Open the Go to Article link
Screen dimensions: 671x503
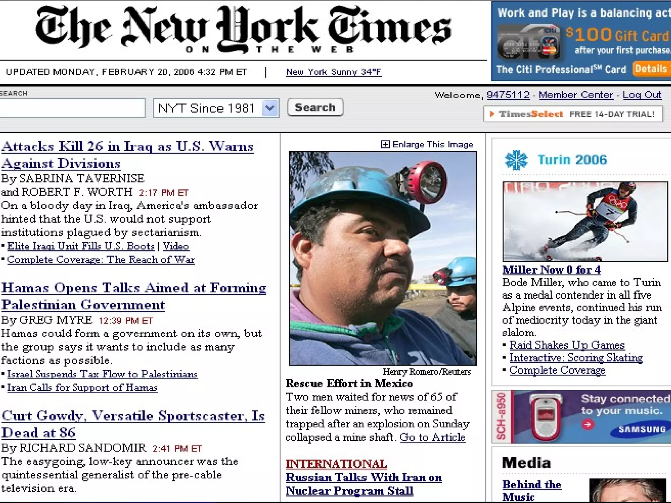coord(432,437)
